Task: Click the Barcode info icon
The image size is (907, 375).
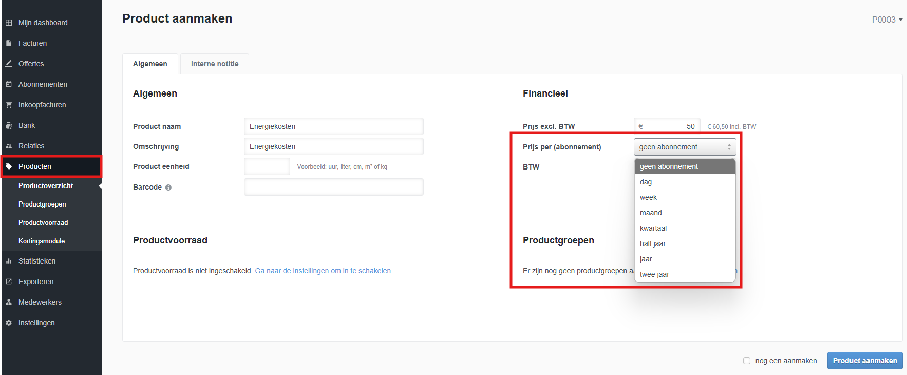Action: coord(168,188)
